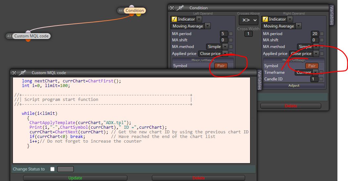This screenshot has width=348, height=181.
Task: Open Right Operand Applied price dropdown
Action: coord(316,54)
